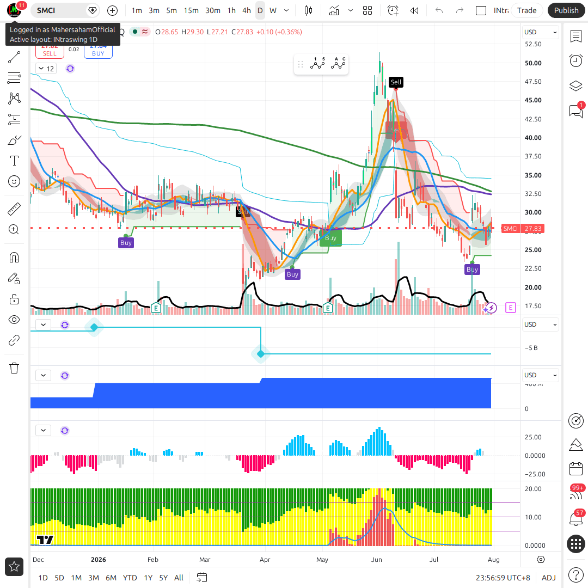Open the object tree layers panel
The height and width of the screenshot is (588, 588).
point(575,86)
